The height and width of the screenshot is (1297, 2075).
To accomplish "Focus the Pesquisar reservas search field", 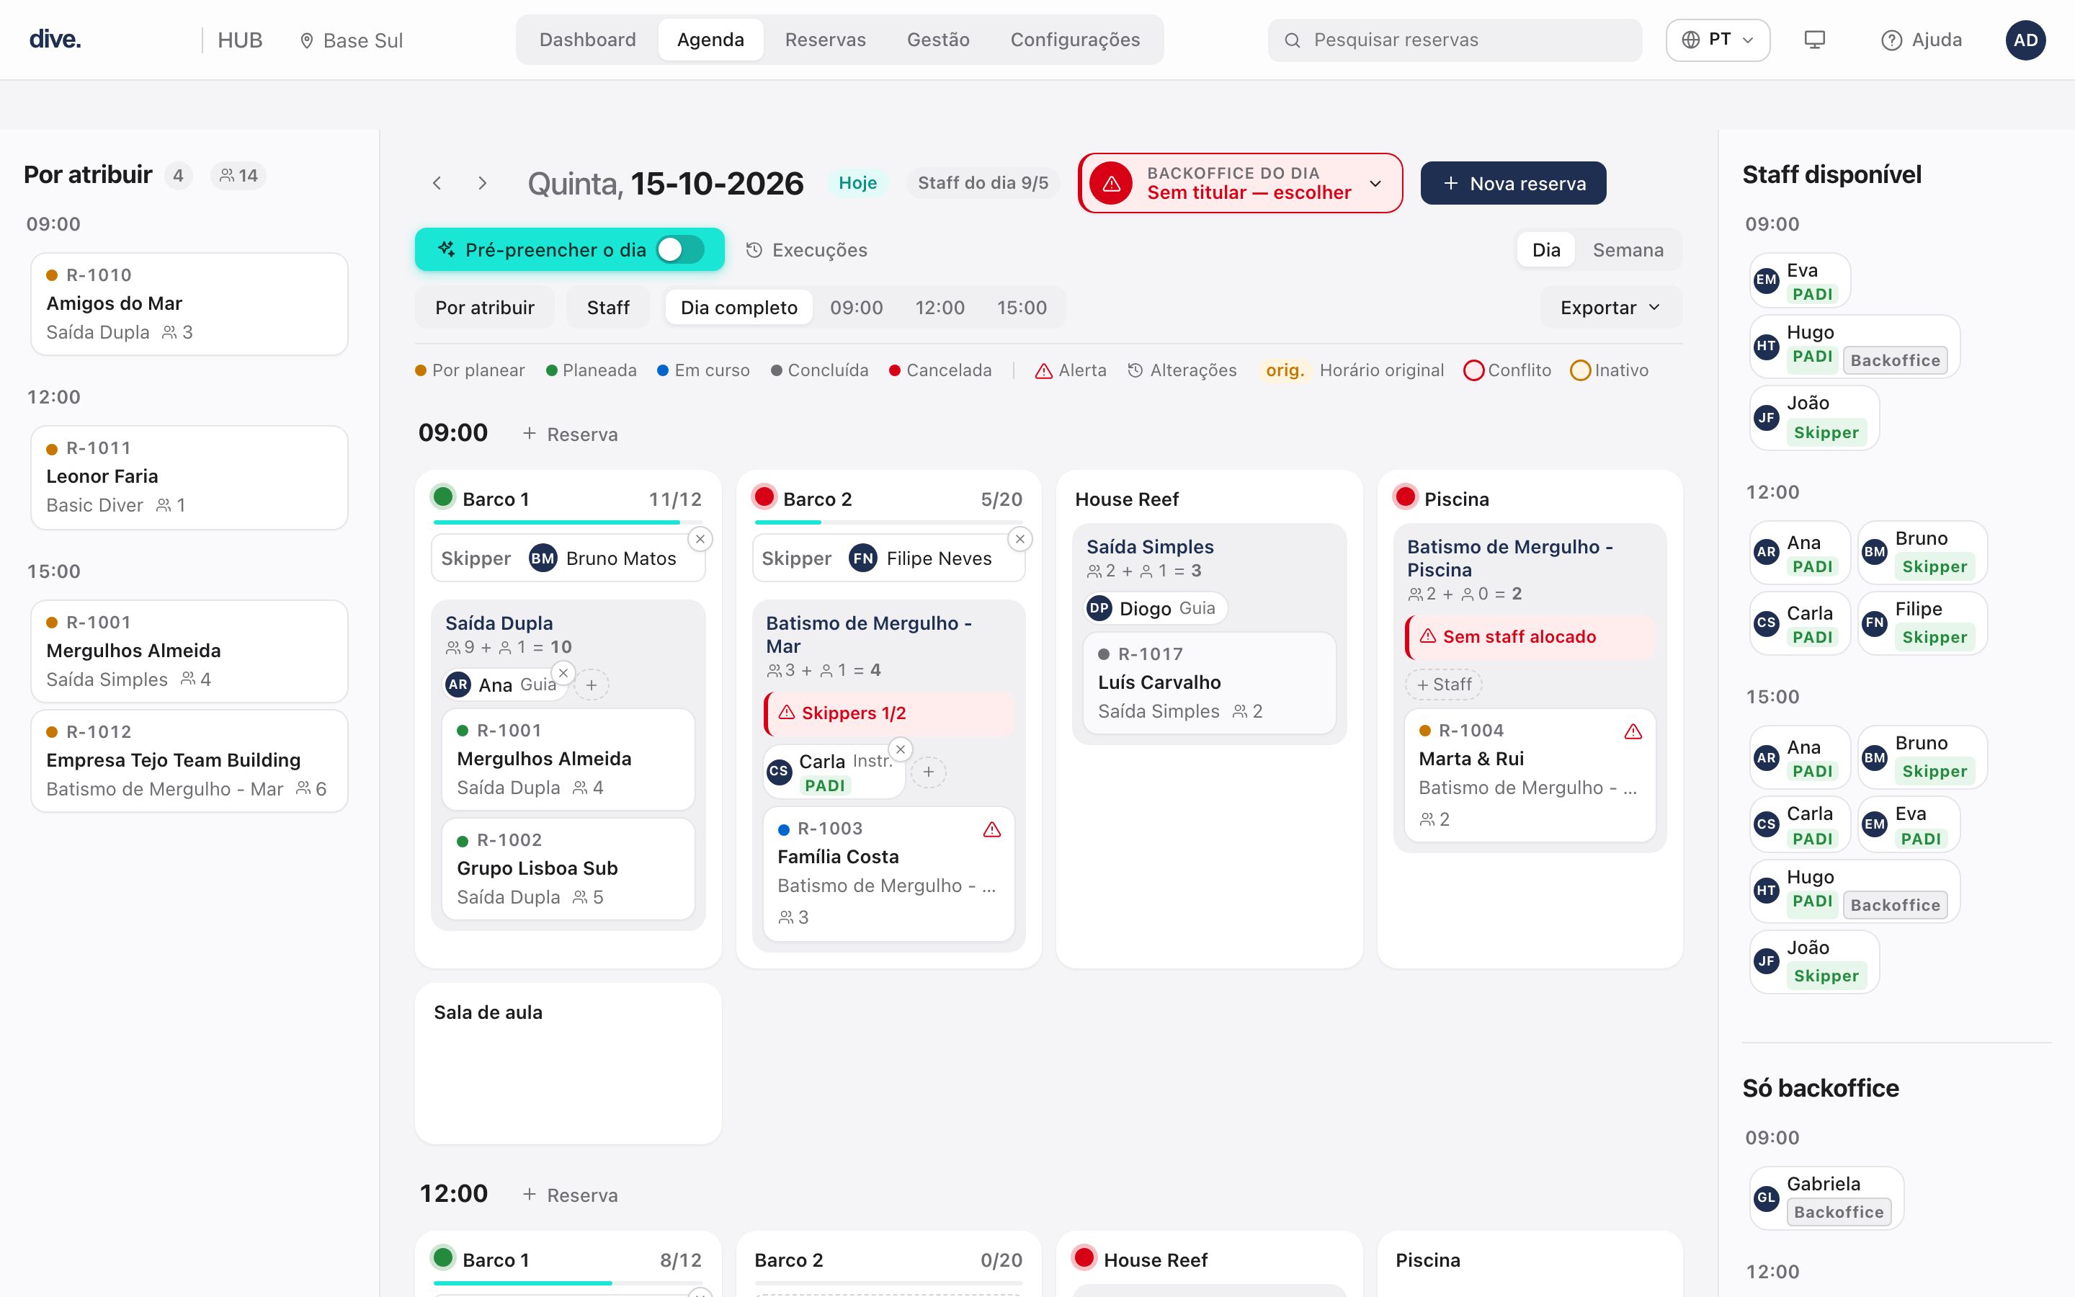I will pyautogui.click(x=1455, y=40).
